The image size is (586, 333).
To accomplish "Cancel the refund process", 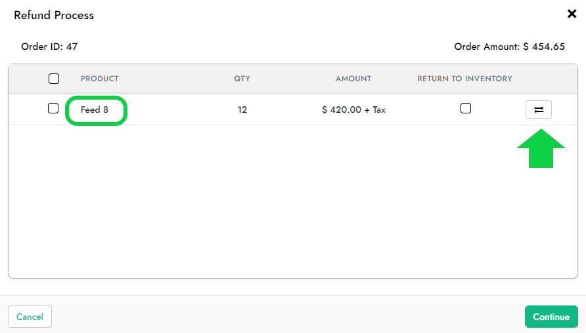I will [x=30, y=317].
